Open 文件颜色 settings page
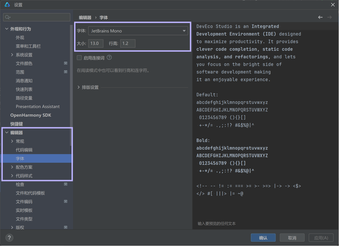This screenshot has height=246, width=339. tap(24, 63)
